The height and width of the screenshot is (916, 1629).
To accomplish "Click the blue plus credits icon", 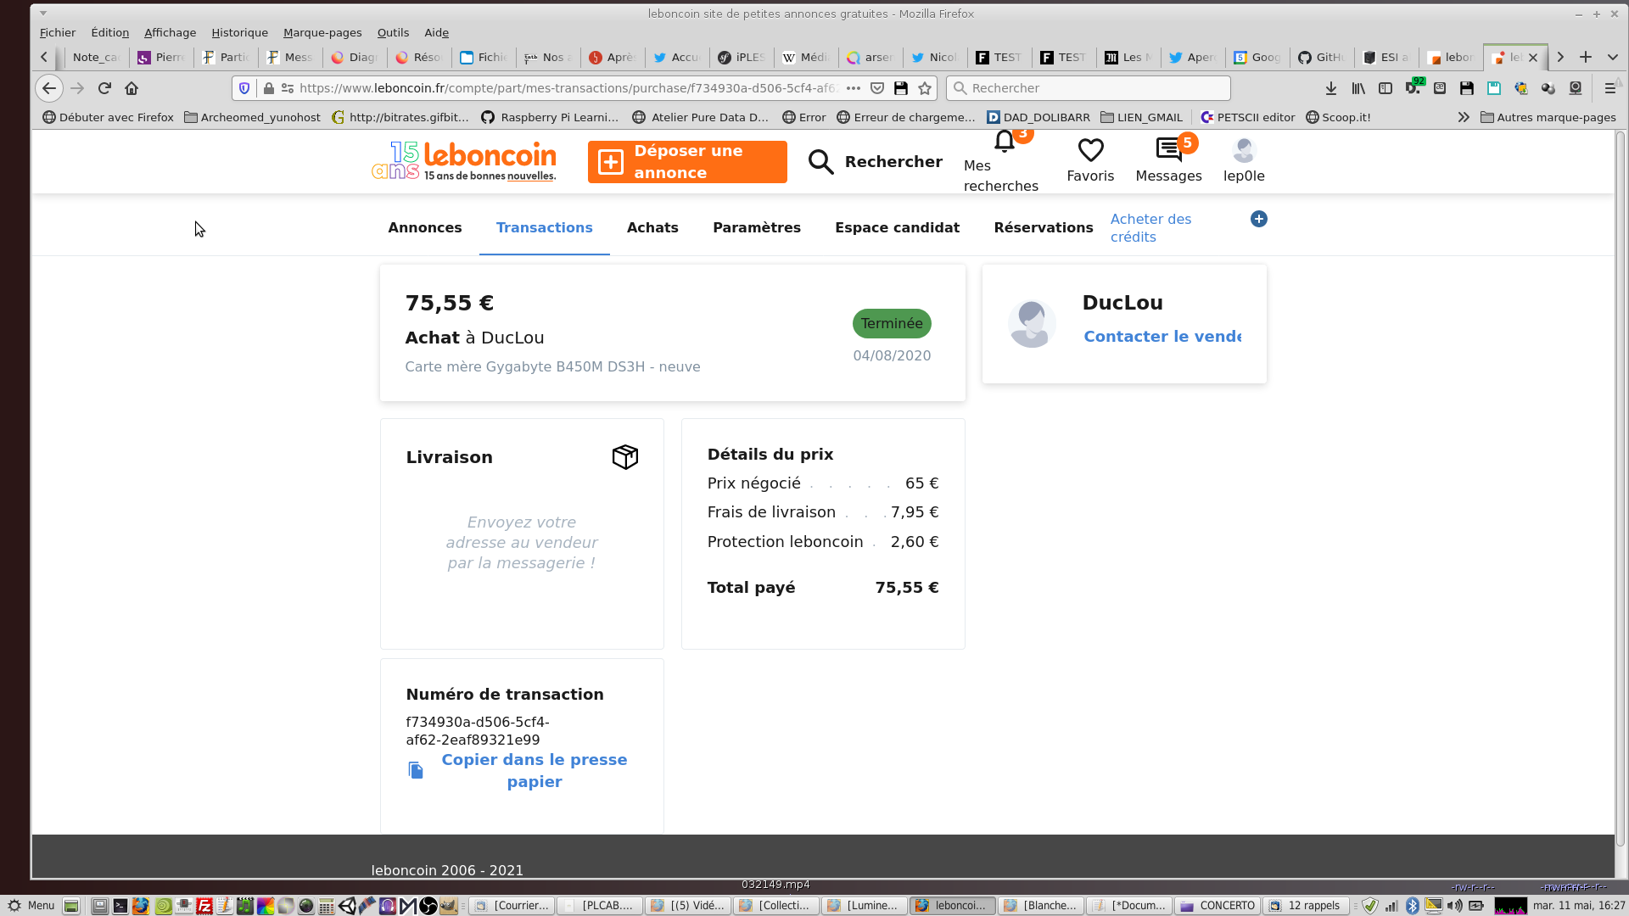I will pyautogui.click(x=1259, y=219).
